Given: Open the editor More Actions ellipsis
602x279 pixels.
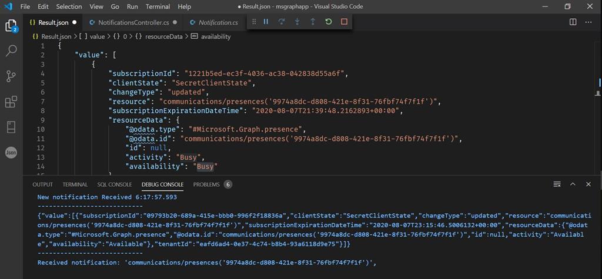Looking at the screenshot, I should (588, 22).
